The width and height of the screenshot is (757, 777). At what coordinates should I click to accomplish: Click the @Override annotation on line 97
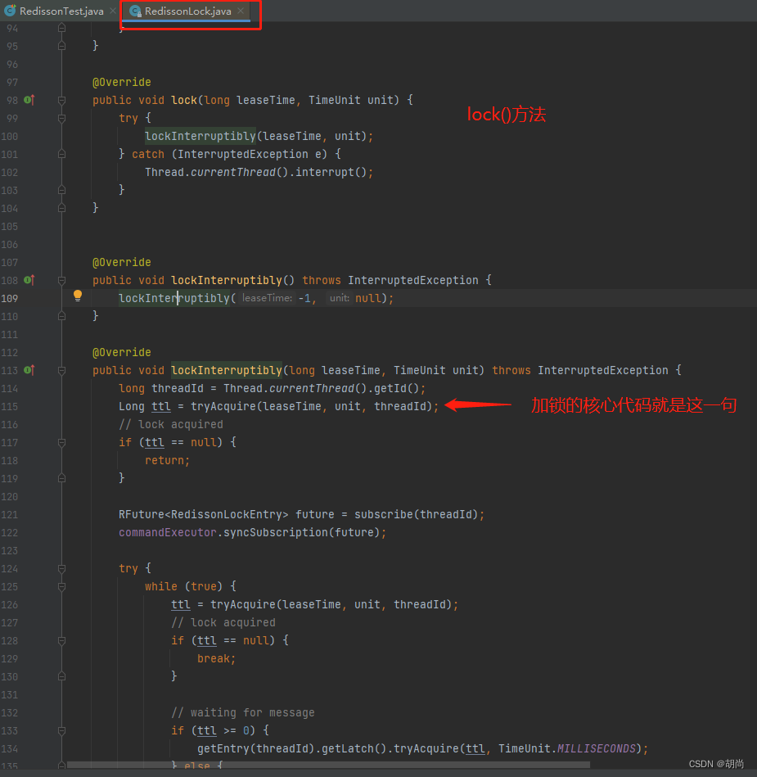pos(122,82)
